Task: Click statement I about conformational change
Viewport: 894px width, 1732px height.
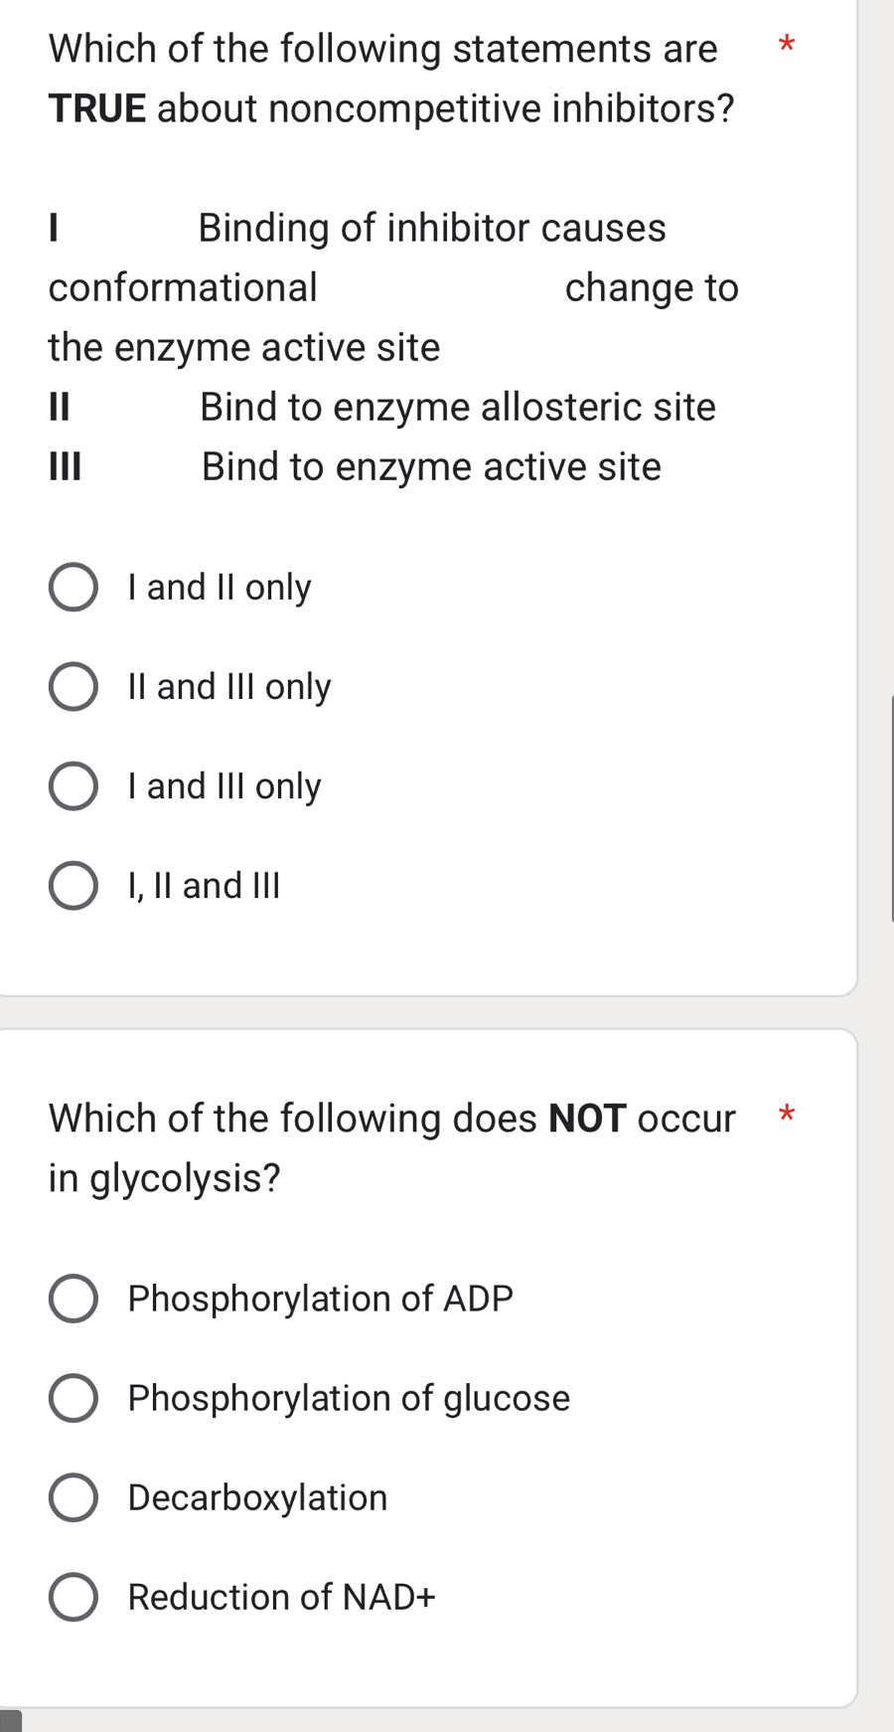Action: (392, 287)
